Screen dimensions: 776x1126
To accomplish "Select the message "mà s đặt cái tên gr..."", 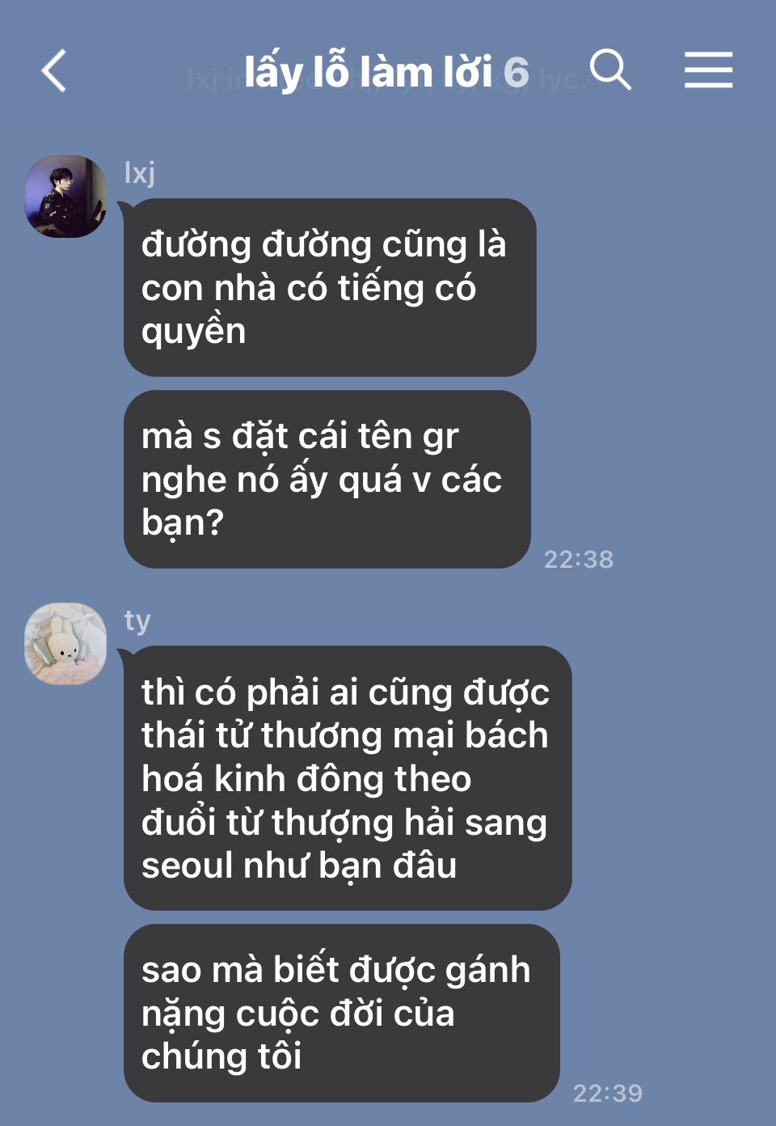I will click(x=327, y=479).
